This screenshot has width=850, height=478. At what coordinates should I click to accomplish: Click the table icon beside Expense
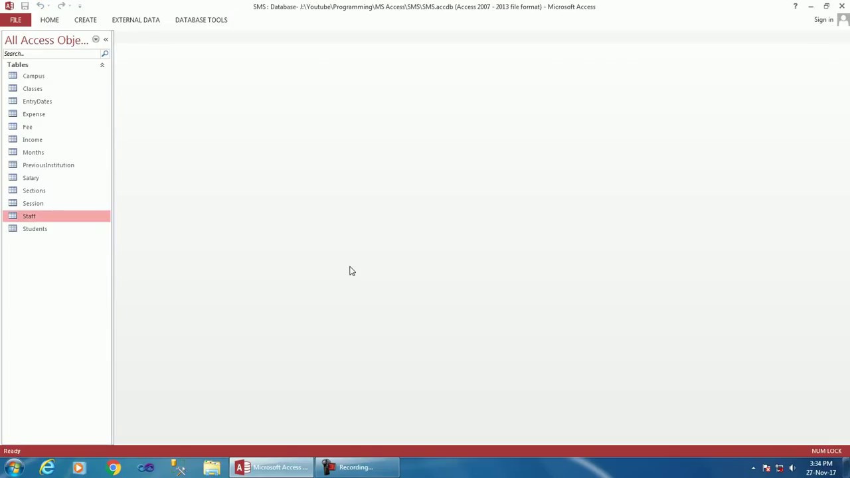13,114
